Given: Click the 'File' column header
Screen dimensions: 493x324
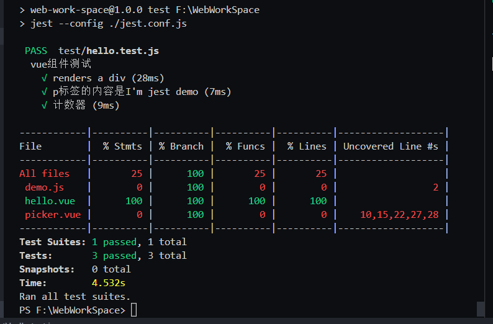Looking at the screenshot, I should (30, 146).
